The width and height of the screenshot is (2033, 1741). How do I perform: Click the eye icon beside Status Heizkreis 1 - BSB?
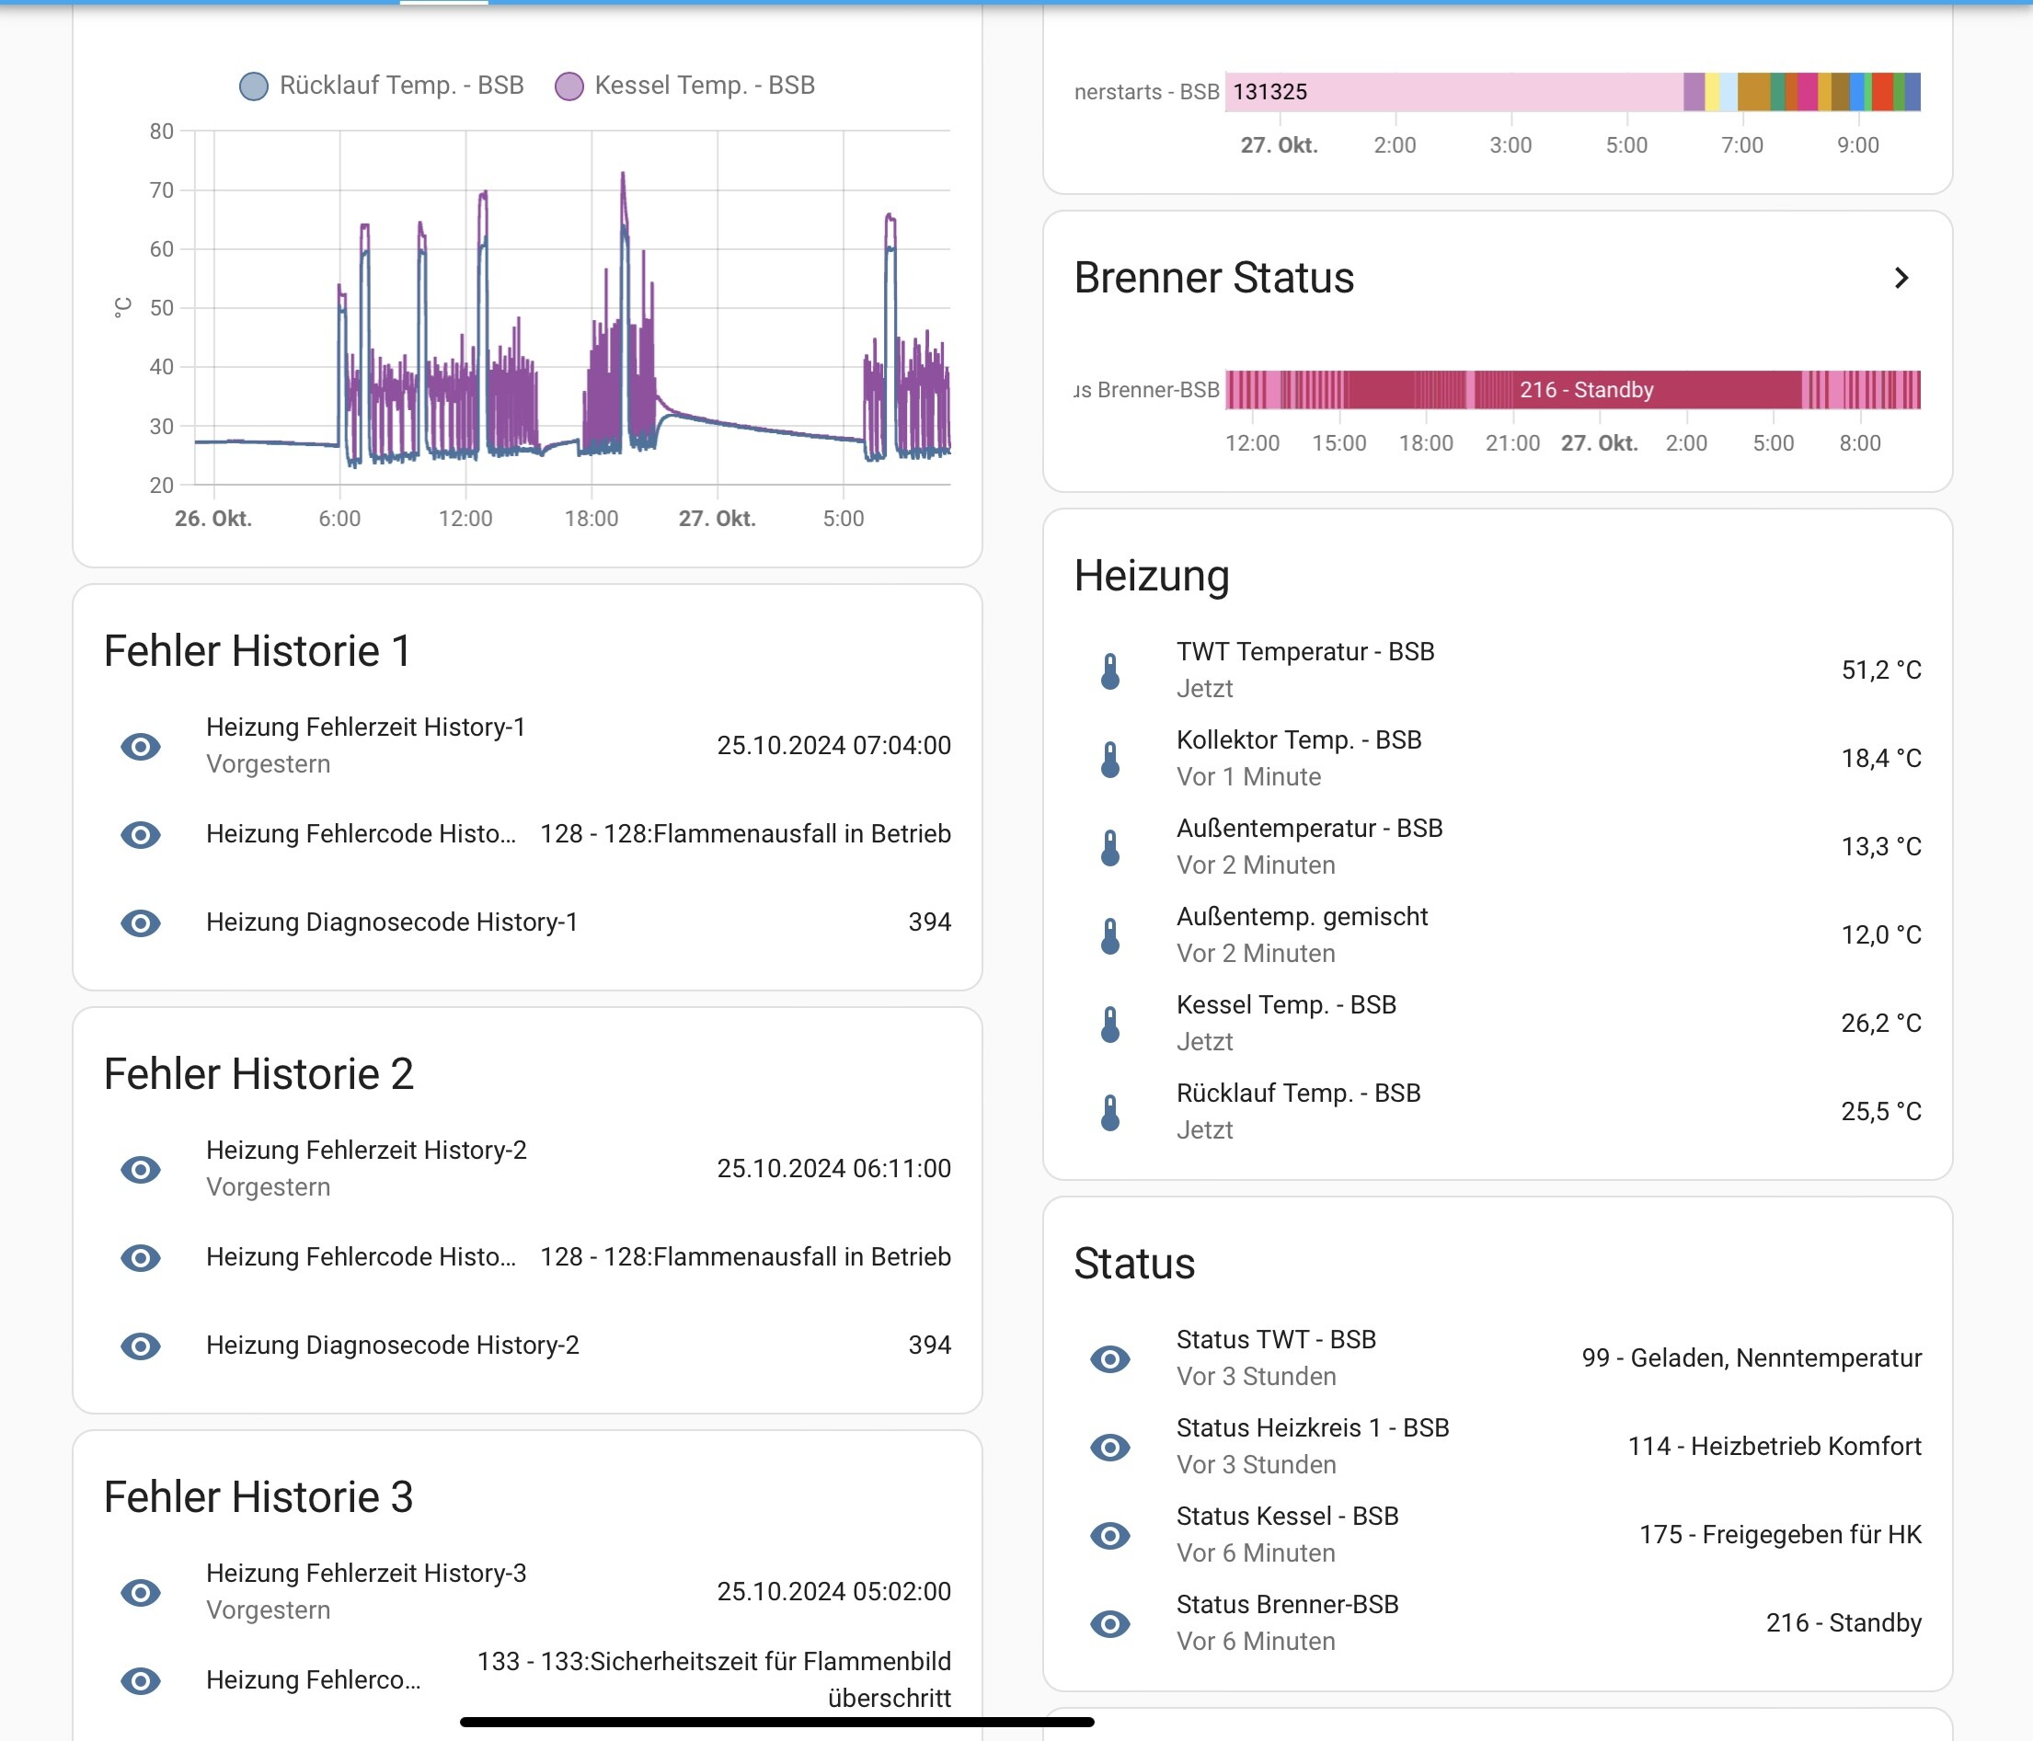coord(1109,1447)
